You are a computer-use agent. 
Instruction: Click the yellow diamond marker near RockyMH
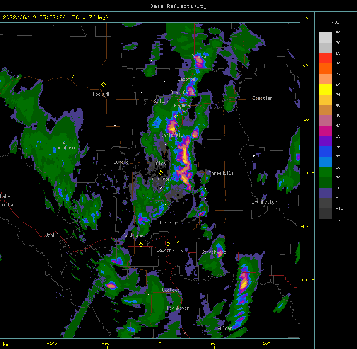point(104,85)
